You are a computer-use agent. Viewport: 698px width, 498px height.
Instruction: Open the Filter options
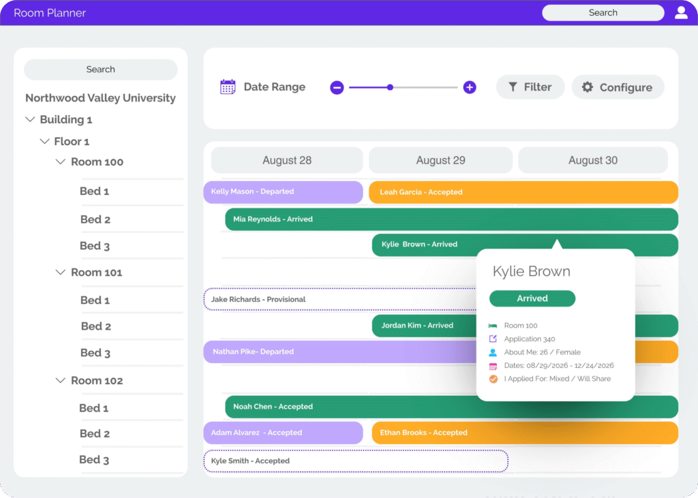(530, 87)
